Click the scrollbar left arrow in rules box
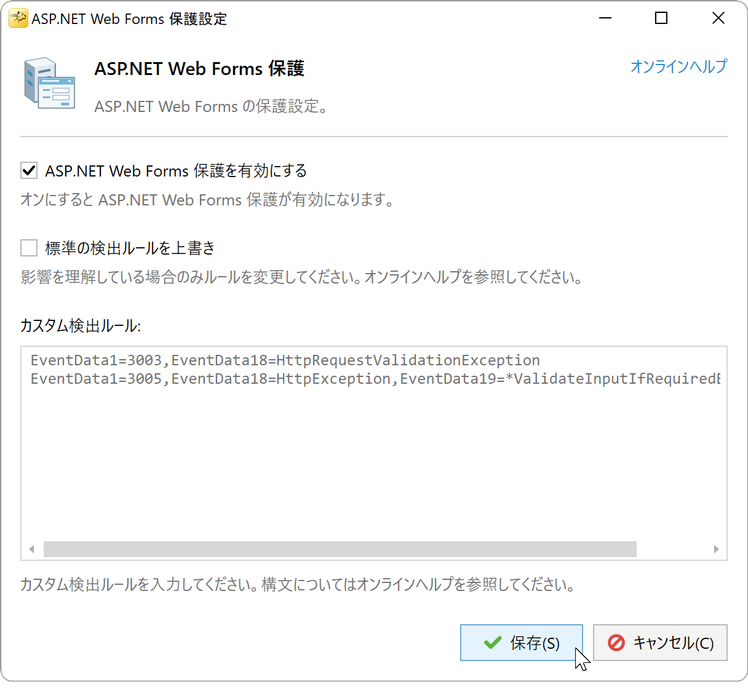The height and width of the screenshot is (690, 748). [31, 549]
